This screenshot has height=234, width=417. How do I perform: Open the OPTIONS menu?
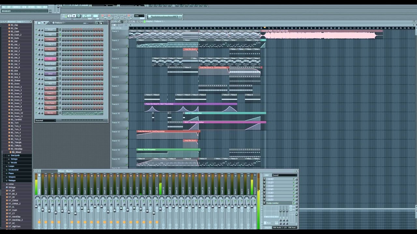(x=31, y=7)
